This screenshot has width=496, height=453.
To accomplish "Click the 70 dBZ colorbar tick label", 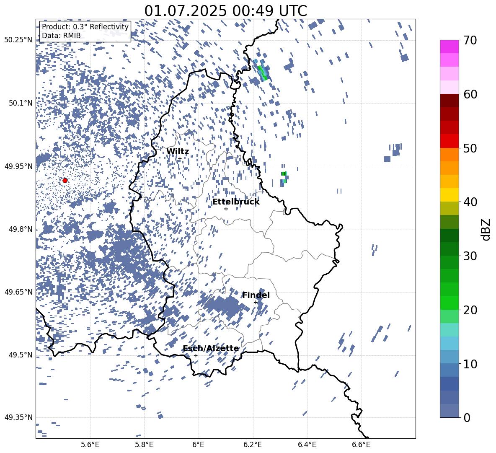I will click(x=470, y=41).
